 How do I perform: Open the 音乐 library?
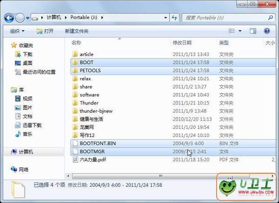point(24,134)
